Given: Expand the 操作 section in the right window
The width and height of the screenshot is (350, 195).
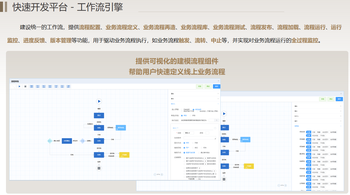Looking at the screenshot, I should pyautogui.click(x=317, y=121).
